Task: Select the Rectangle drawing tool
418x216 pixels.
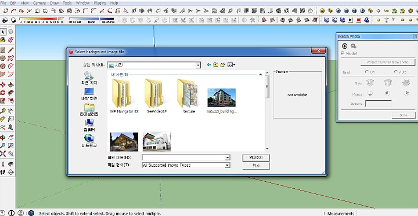Action: click(x=3, y=50)
